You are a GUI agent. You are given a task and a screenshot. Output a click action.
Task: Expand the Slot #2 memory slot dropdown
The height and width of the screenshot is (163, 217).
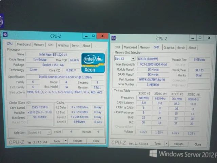click(x=133, y=59)
